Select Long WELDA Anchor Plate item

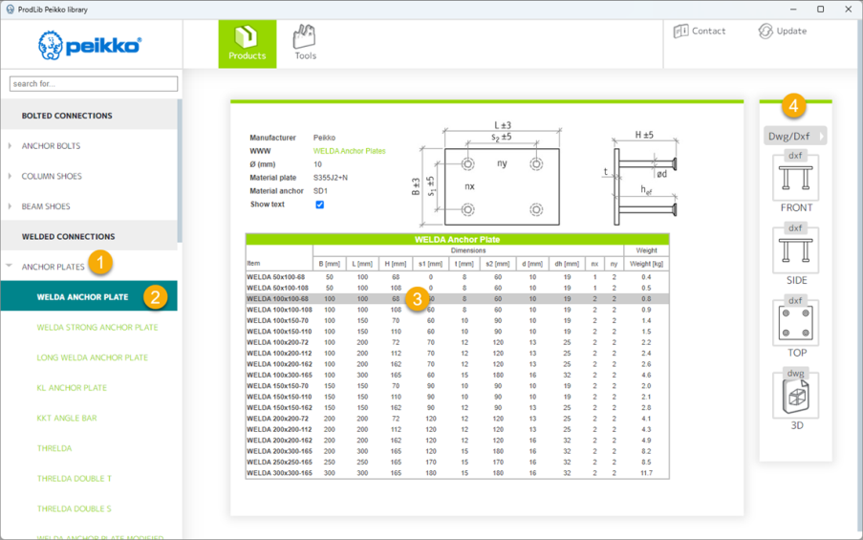click(x=93, y=357)
